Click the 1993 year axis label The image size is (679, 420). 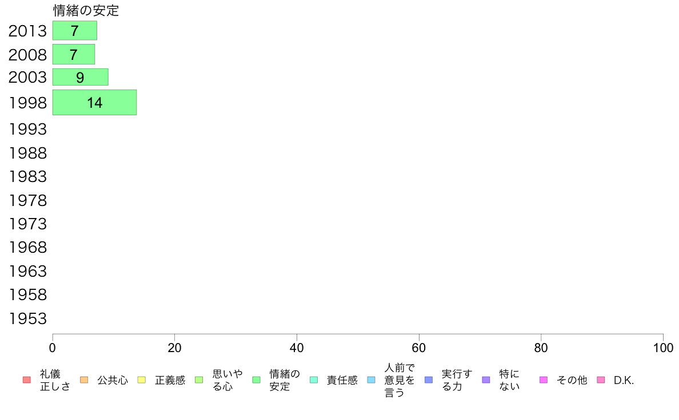click(x=27, y=130)
